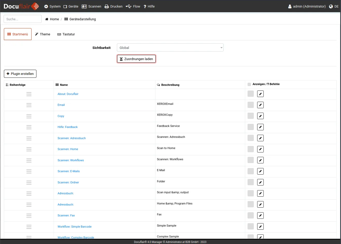Switch to the Theme tab
This screenshot has height=244, width=341.
43,34
